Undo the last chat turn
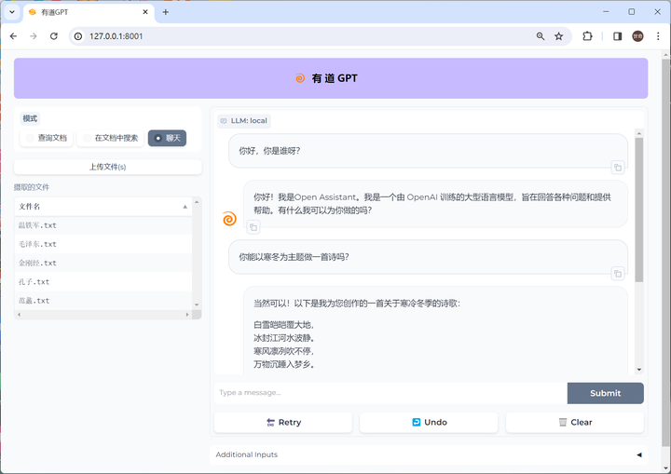Viewport: 671px width, 474px height. pyautogui.click(x=429, y=422)
